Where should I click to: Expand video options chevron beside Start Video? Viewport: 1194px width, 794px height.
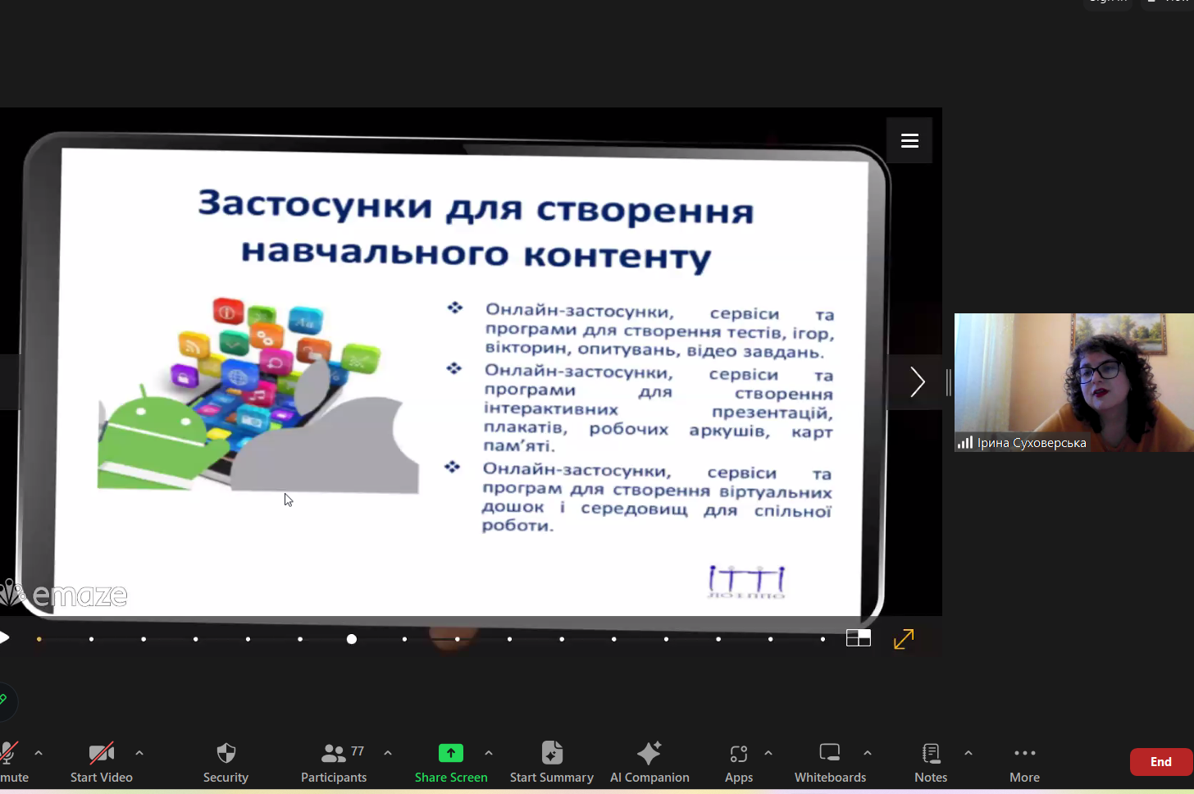click(x=139, y=753)
